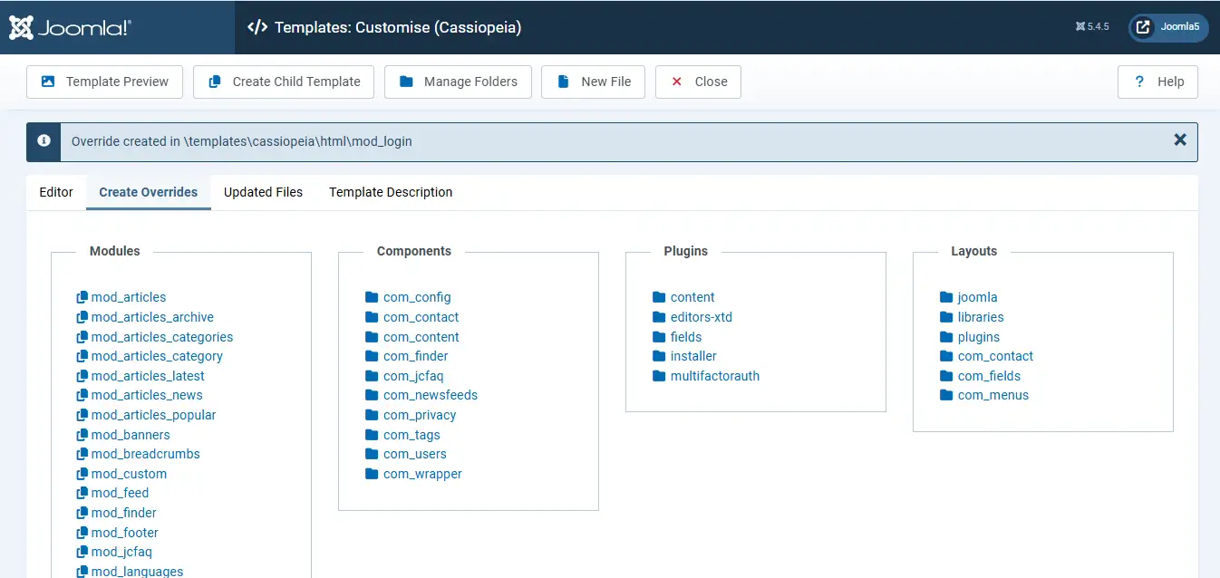This screenshot has width=1220, height=578.
Task: Click the copy icon beside mod_banners
Action: pos(82,435)
